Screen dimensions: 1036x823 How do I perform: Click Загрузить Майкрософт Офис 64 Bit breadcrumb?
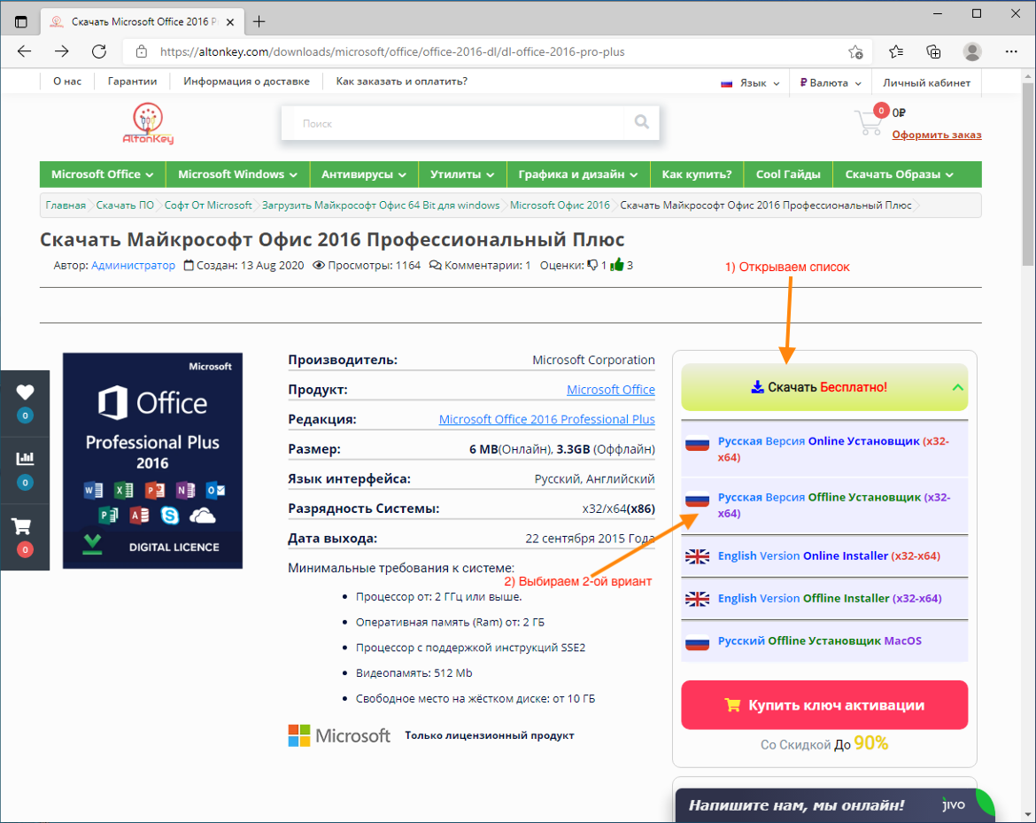coord(381,205)
